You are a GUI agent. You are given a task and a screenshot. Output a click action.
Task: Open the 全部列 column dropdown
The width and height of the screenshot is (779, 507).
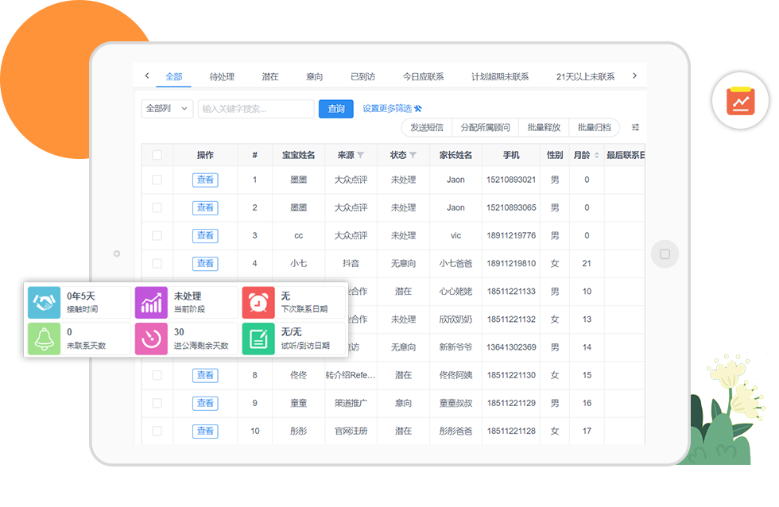167,109
